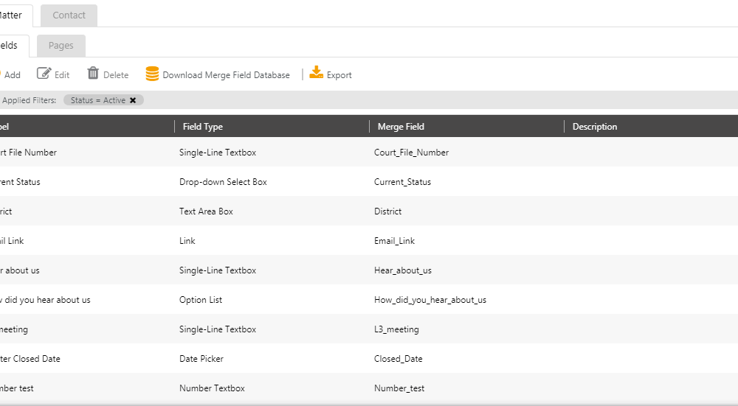Select the Drop-down Select Box row
This screenshot has width=738, height=406.
223,182
